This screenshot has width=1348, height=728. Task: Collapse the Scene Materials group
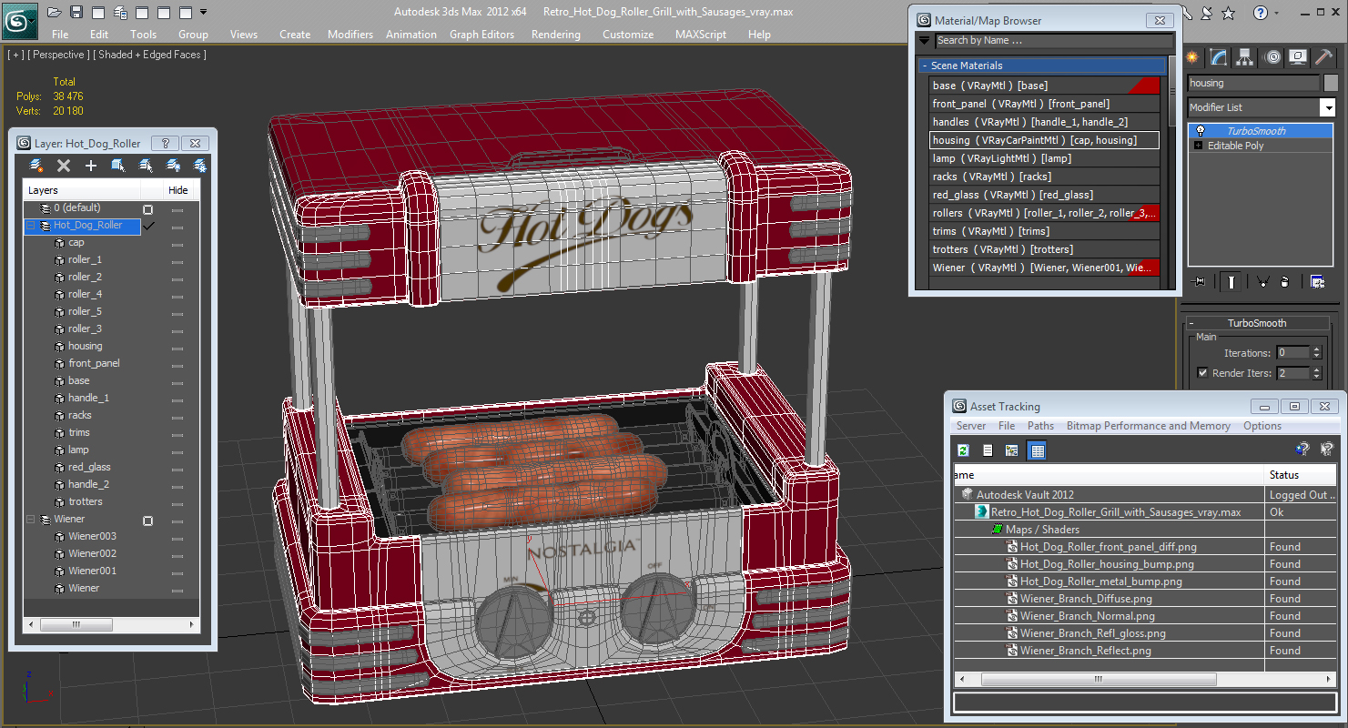tap(925, 66)
